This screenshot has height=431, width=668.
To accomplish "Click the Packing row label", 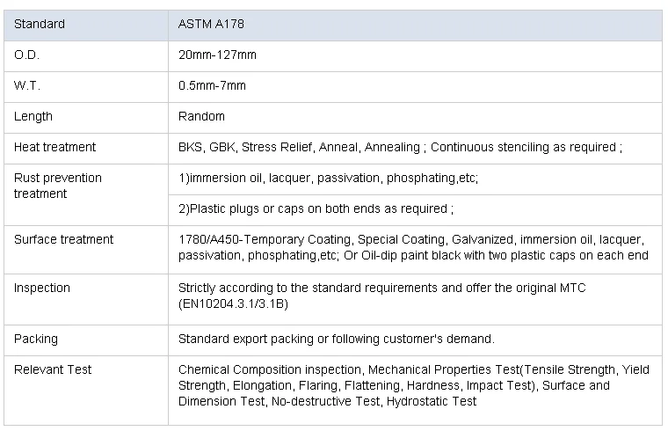I will click(x=36, y=339).
